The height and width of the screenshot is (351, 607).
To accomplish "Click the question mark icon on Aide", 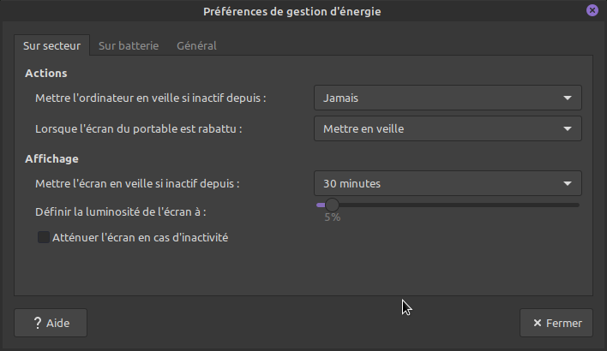I will 38,324.
